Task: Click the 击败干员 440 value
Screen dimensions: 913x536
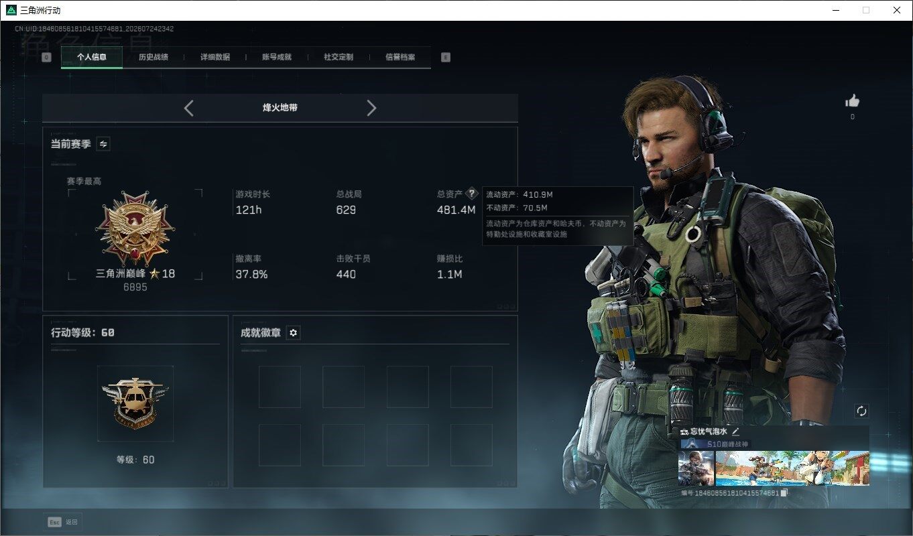Action: pyautogui.click(x=346, y=275)
